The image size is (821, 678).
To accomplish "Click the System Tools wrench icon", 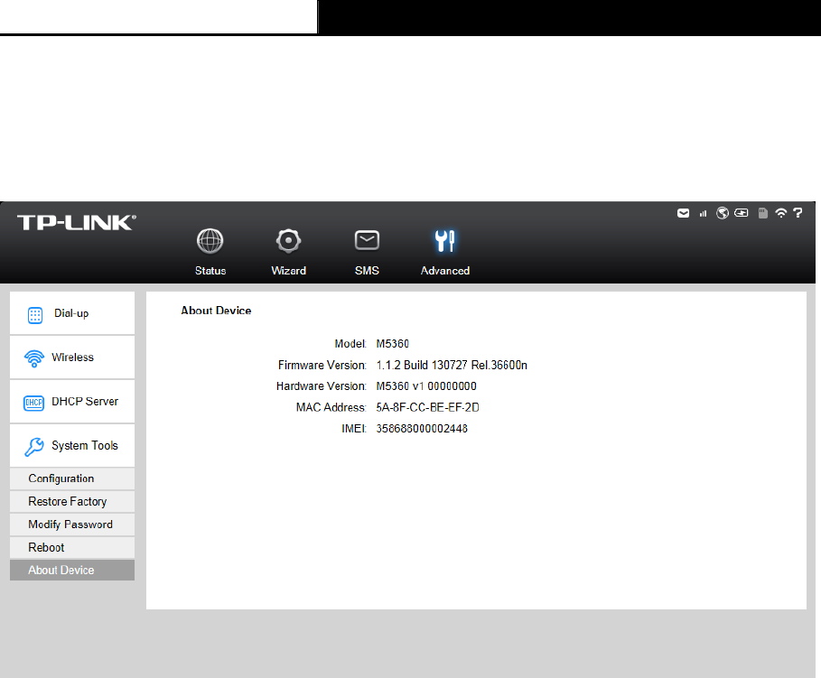I will tap(34, 447).
